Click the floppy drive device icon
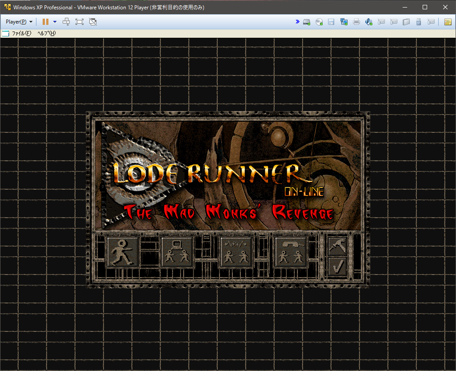The height and width of the screenshot is (371, 456). click(x=331, y=22)
